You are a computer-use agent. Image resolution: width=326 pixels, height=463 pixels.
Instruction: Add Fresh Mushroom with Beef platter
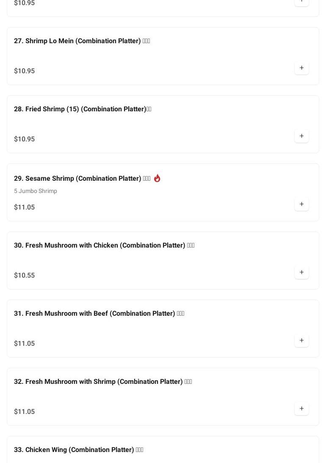pyautogui.click(x=301, y=340)
